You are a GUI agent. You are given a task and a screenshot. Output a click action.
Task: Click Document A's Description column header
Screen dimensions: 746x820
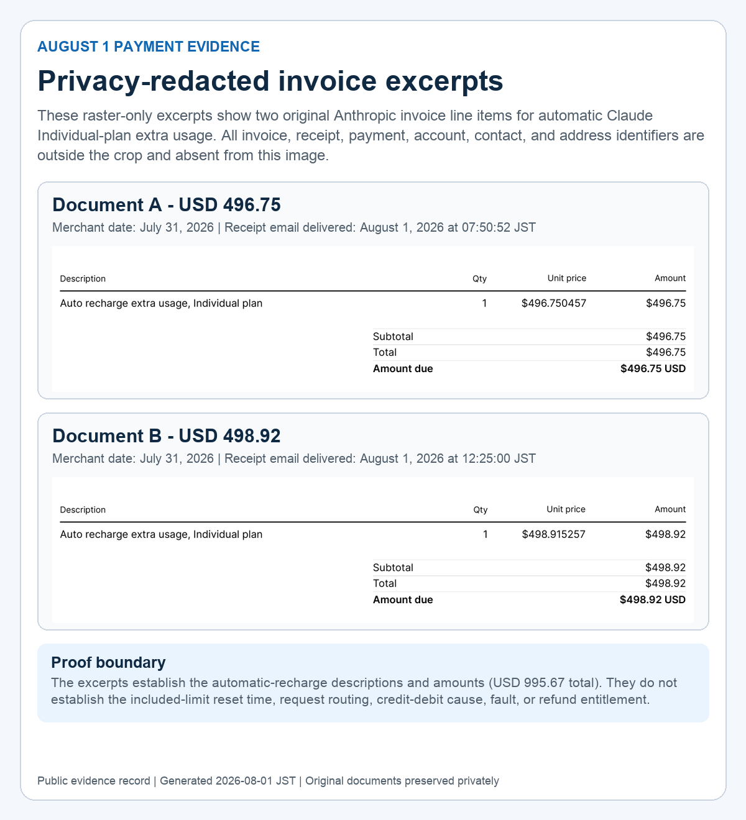click(x=83, y=279)
